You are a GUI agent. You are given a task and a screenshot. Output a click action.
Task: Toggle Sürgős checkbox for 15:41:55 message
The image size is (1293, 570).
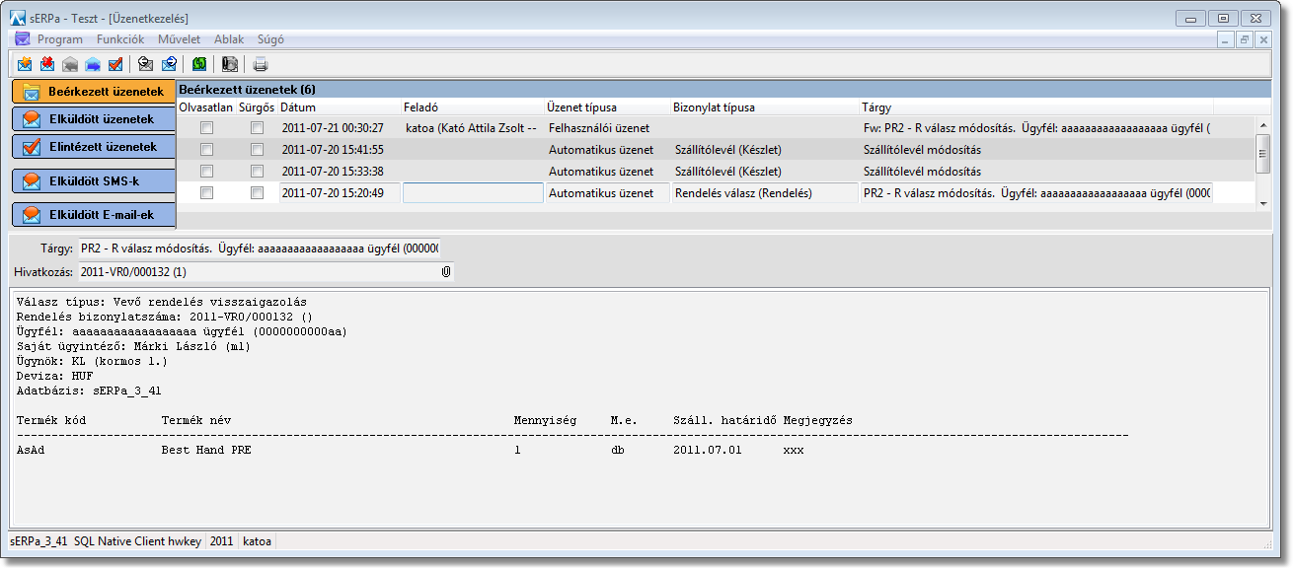(x=257, y=150)
